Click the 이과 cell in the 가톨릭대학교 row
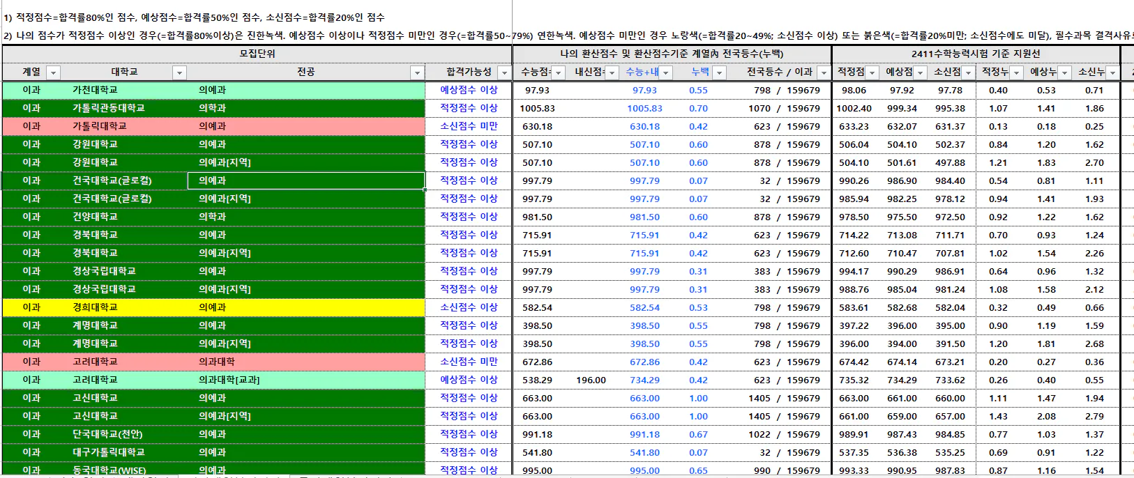The width and height of the screenshot is (1134, 478). click(31, 126)
